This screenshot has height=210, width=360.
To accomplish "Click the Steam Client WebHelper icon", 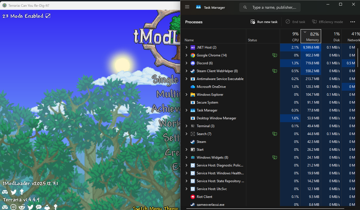I will pos(193,71).
